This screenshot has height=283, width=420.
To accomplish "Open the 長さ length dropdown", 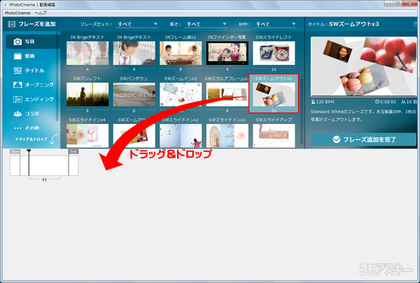I will click(206, 24).
